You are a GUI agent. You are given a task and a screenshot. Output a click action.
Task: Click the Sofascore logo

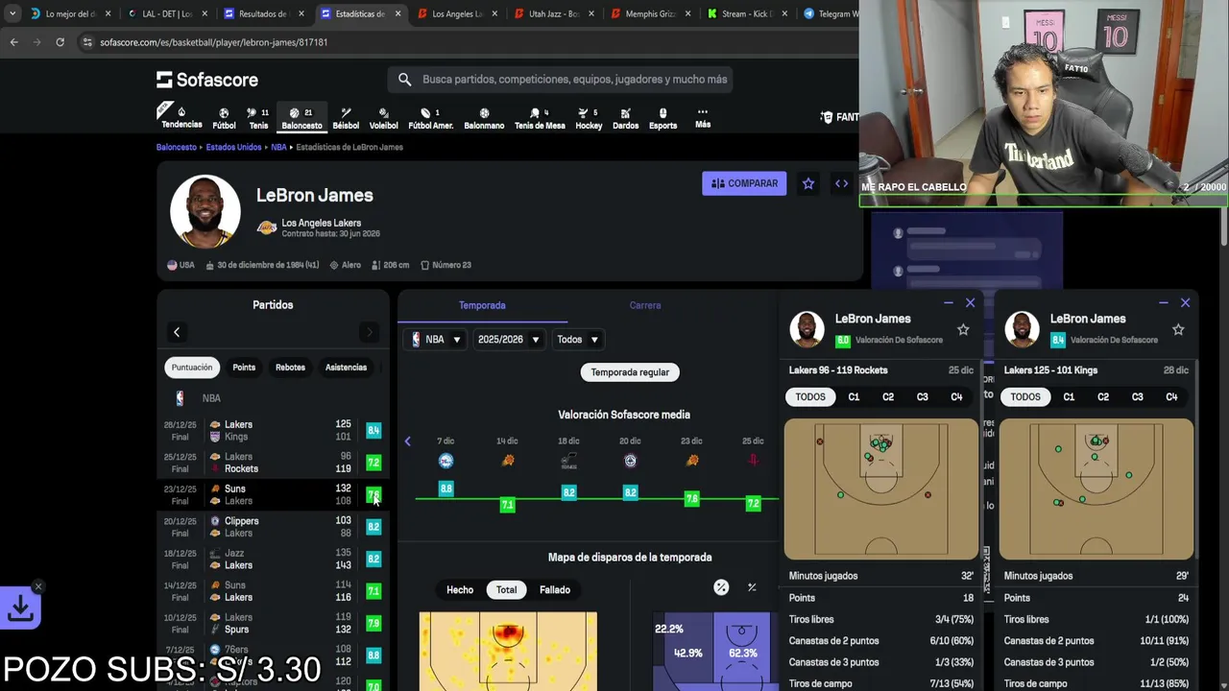[207, 80]
